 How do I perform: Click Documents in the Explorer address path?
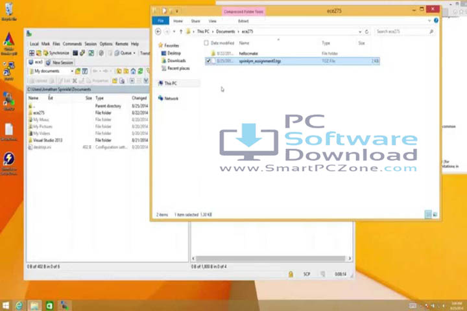(226, 32)
